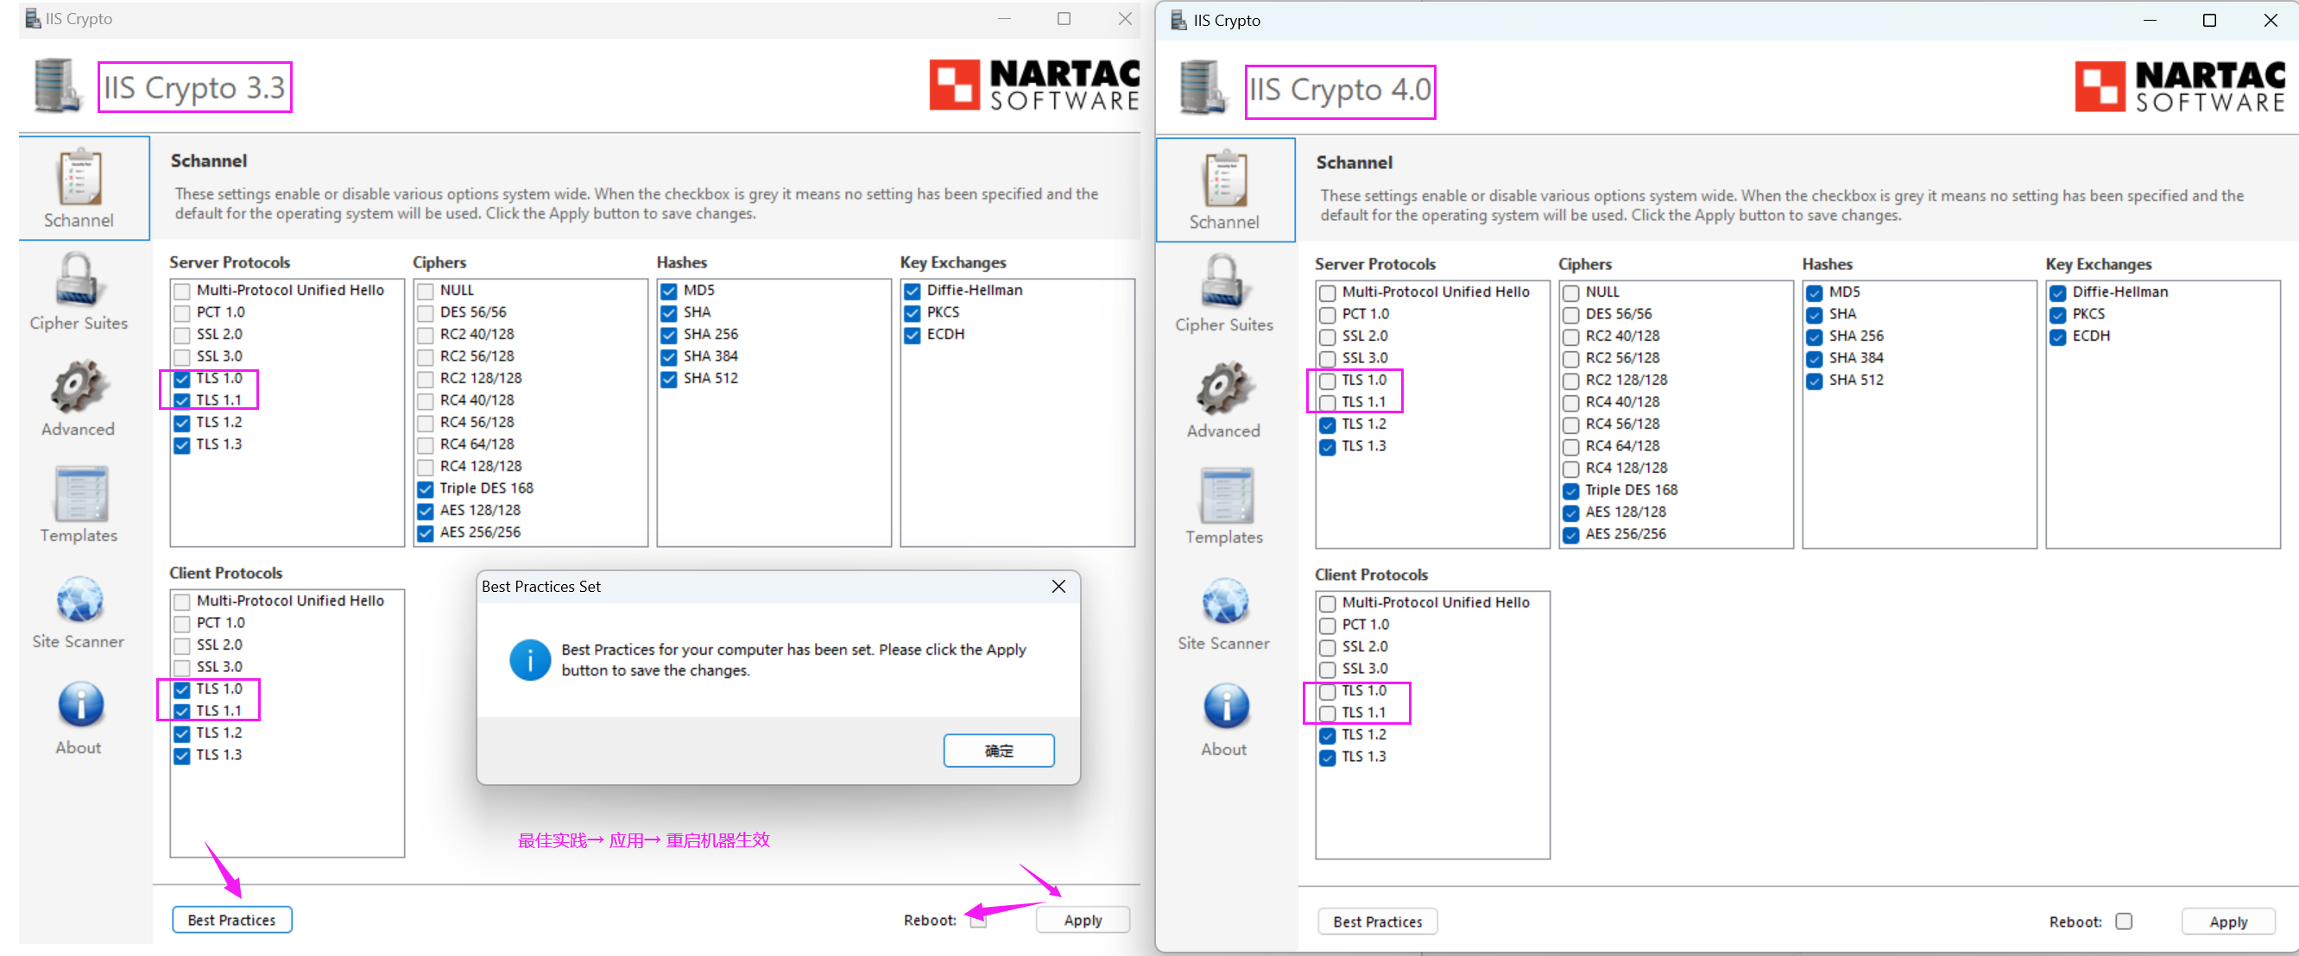Click 确定 button in Best Practices Set dialog
The image size is (2299, 956).
point(998,751)
